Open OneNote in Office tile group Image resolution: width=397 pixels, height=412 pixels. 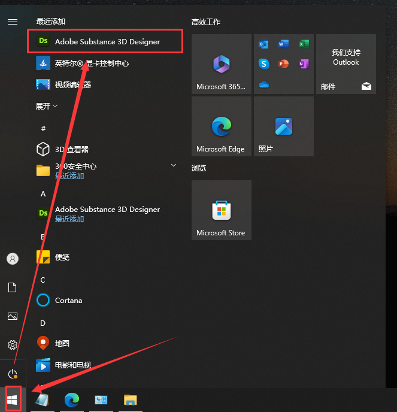click(x=304, y=64)
